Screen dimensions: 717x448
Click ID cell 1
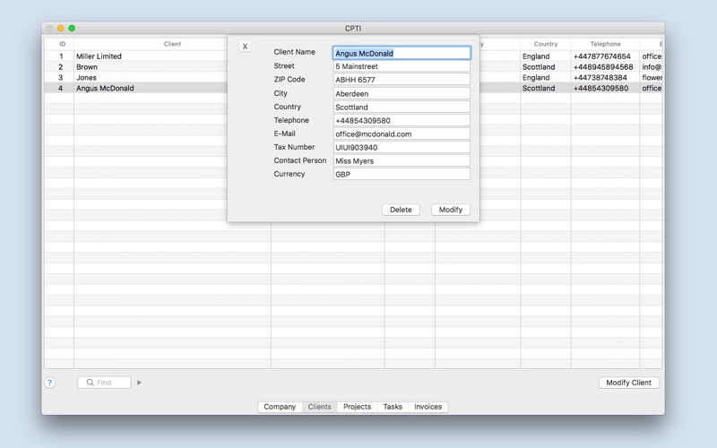tap(61, 56)
